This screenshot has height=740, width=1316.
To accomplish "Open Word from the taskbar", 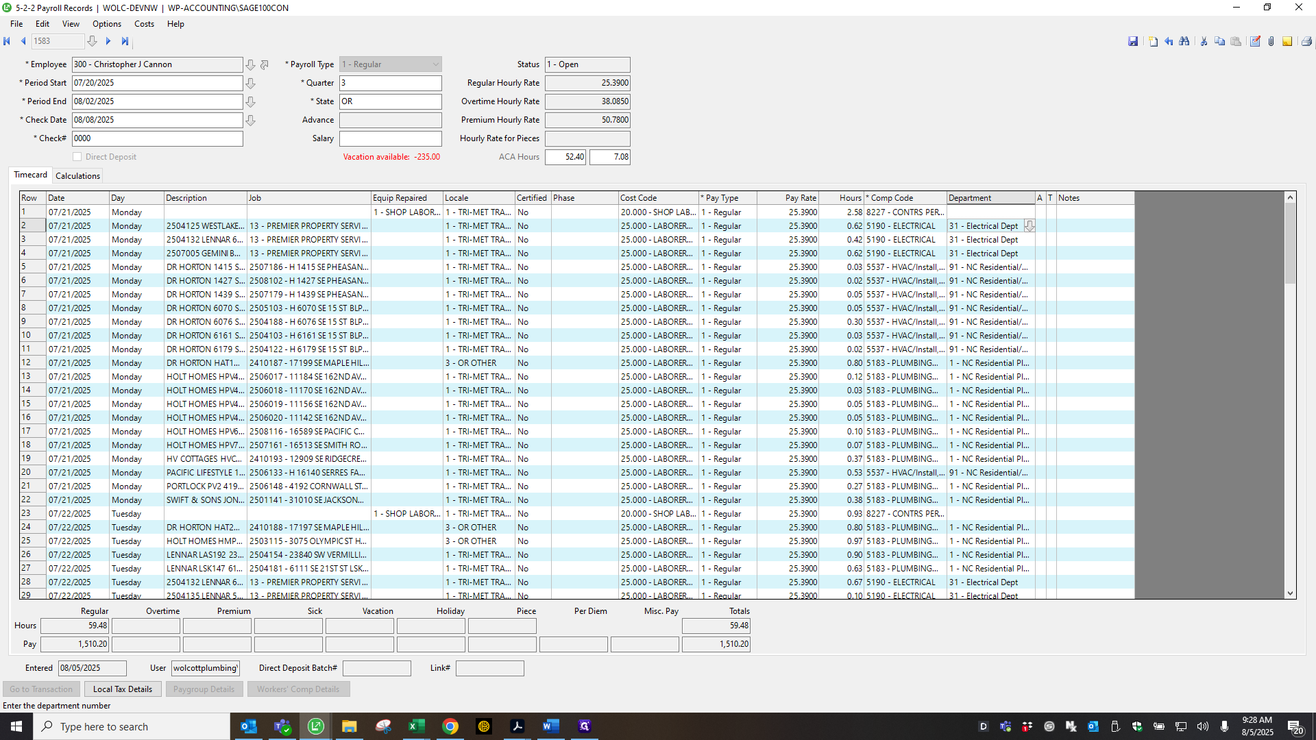I will pos(551,726).
